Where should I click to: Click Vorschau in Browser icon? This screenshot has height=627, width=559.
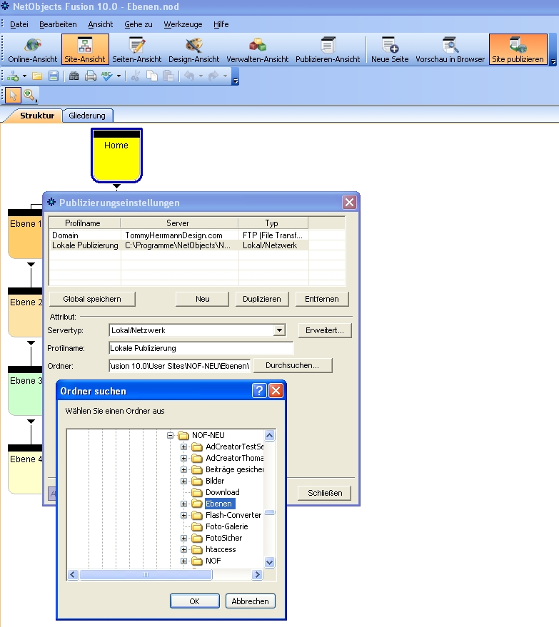click(x=450, y=50)
